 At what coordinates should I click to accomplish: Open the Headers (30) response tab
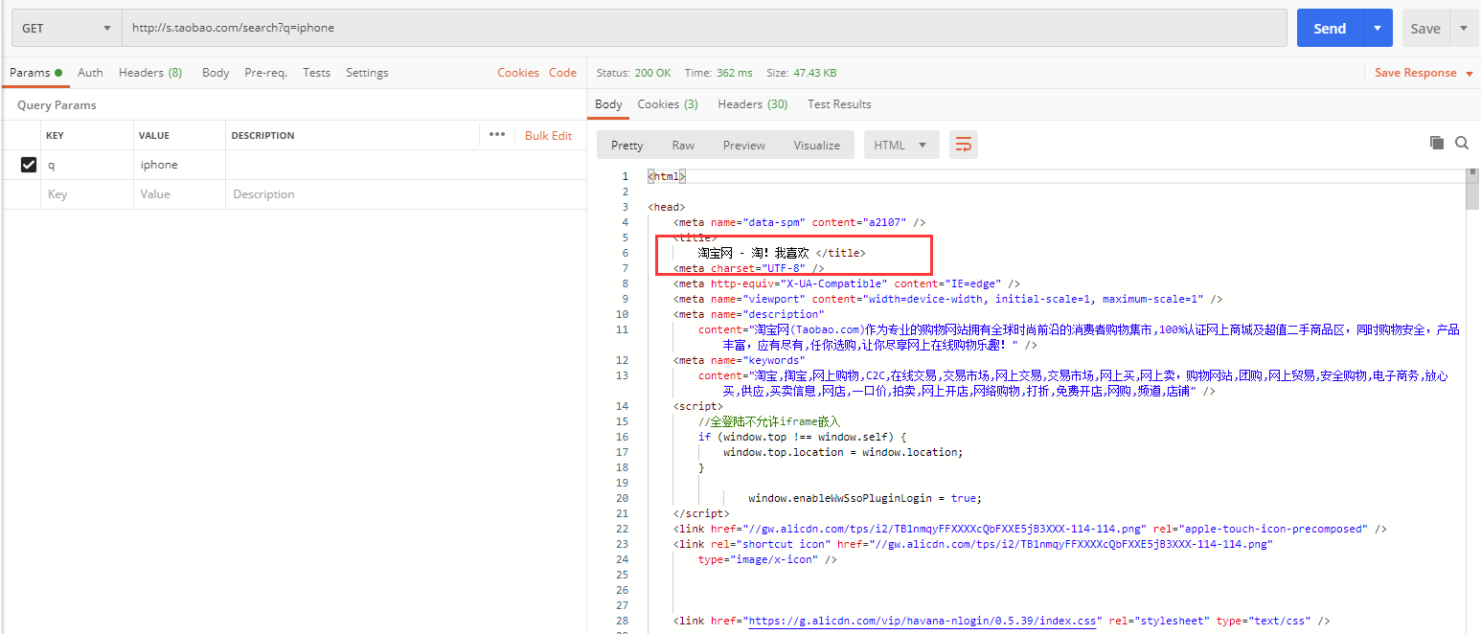tap(752, 103)
